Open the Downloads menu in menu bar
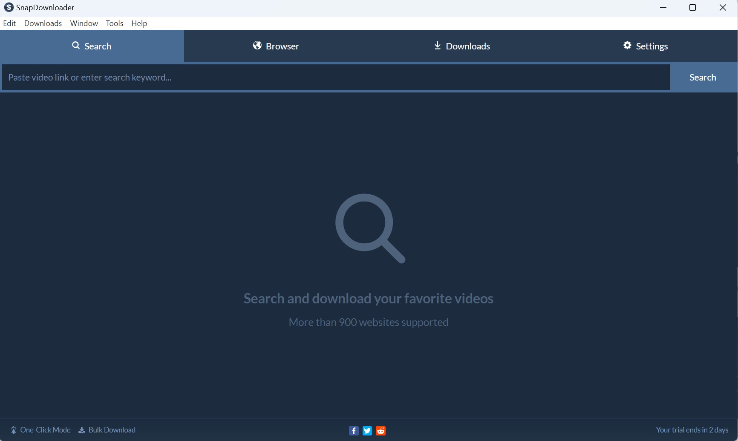Screen dimensions: 738x441 (x=43, y=23)
